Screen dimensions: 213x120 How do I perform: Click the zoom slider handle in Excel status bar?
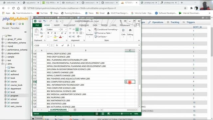(x=122, y=114)
